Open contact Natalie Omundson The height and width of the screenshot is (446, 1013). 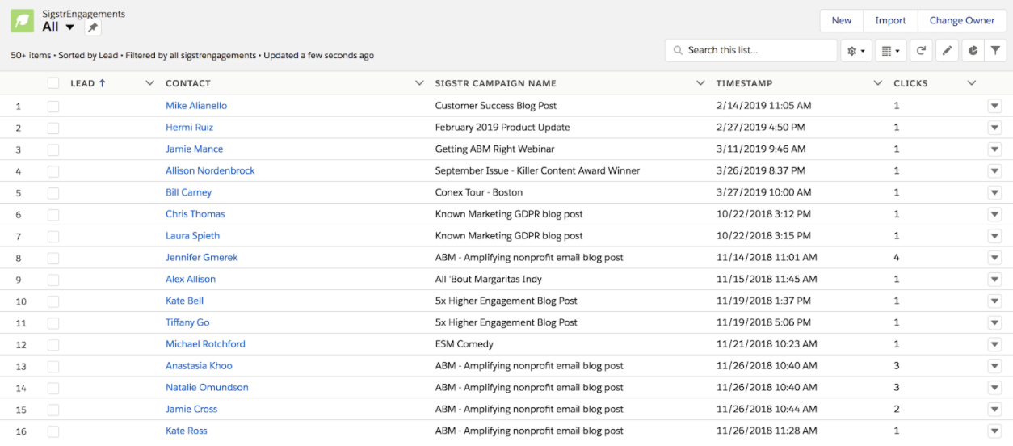coord(207,388)
